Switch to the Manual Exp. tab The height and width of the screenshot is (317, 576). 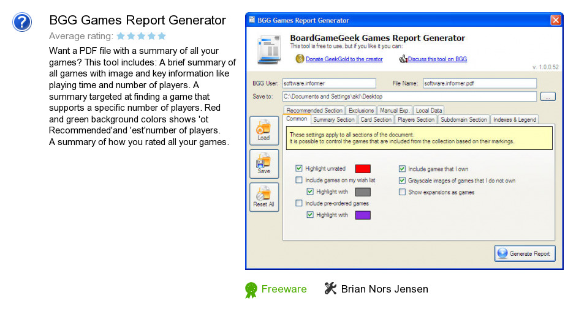click(395, 110)
